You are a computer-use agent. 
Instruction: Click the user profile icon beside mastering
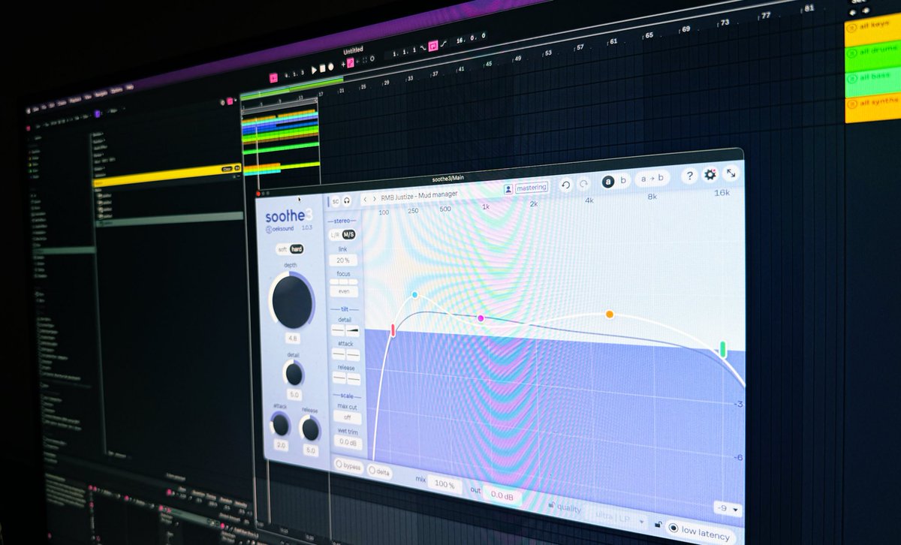point(508,188)
